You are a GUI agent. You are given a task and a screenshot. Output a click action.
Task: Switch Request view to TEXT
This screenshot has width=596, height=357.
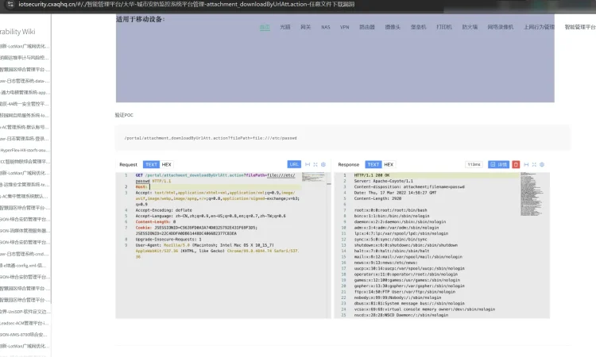pos(151,164)
